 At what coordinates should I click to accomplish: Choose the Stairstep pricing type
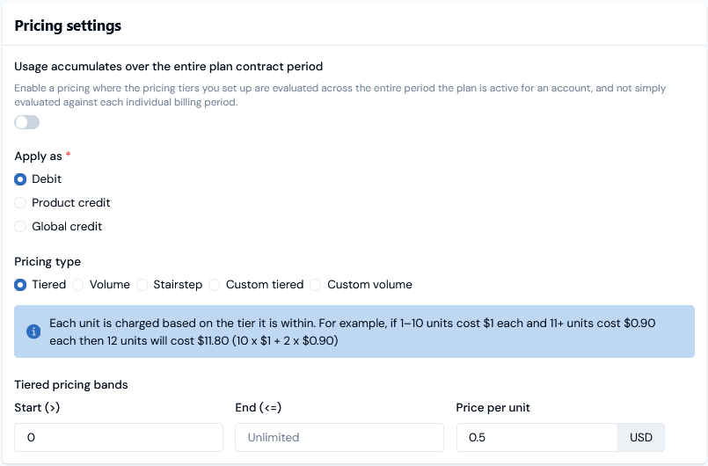coord(142,285)
